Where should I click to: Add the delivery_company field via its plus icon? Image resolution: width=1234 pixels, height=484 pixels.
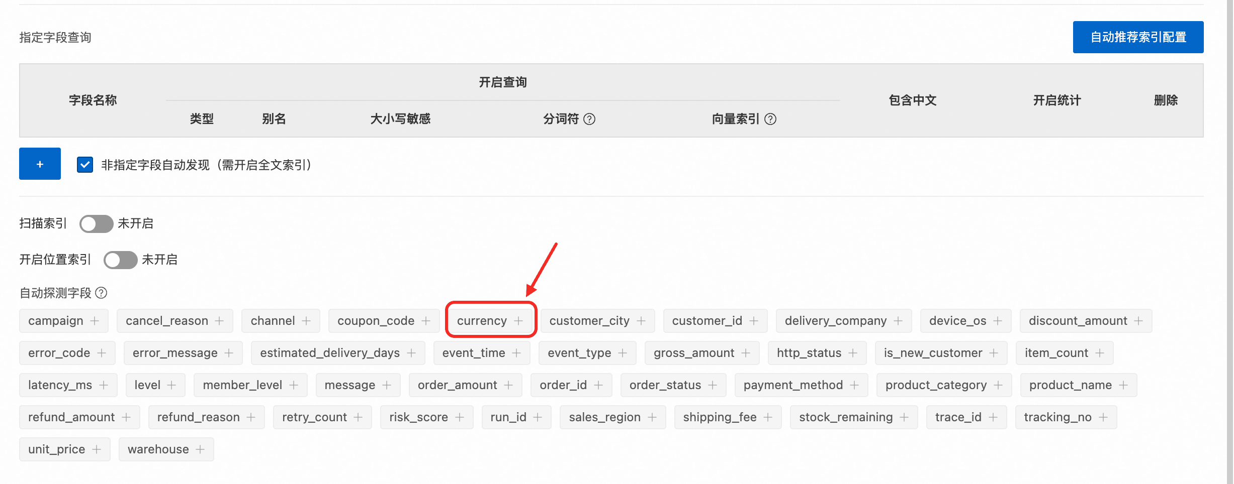[x=898, y=321]
